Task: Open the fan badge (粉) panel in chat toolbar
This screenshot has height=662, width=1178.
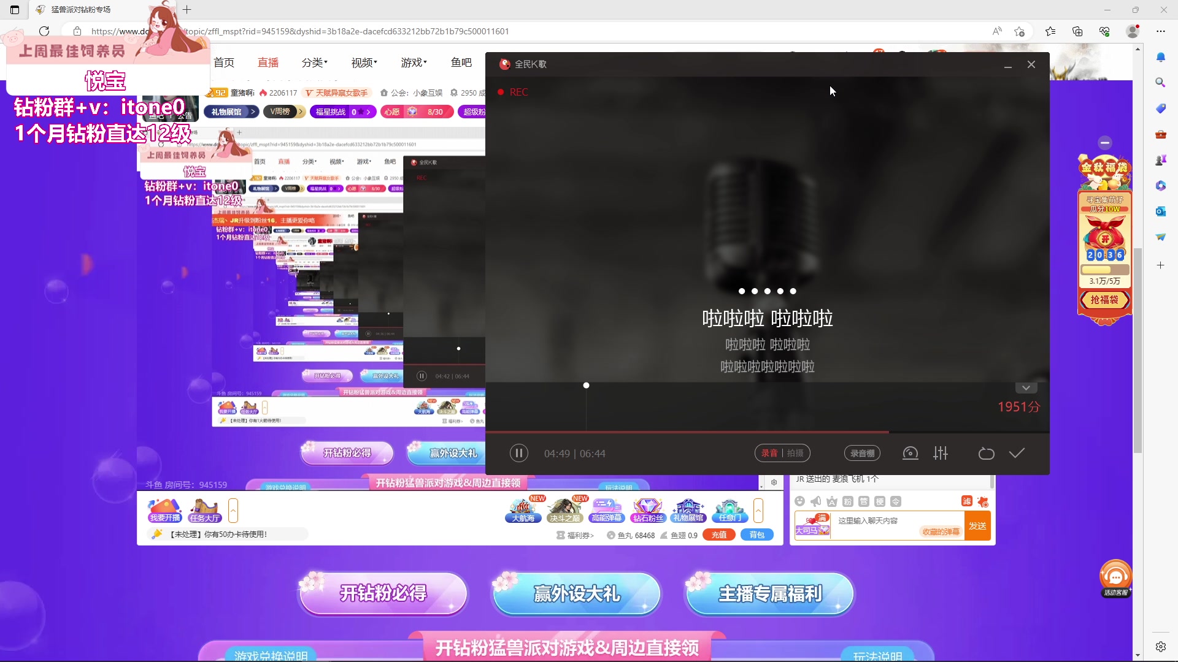Action: [x=847, y=501]
